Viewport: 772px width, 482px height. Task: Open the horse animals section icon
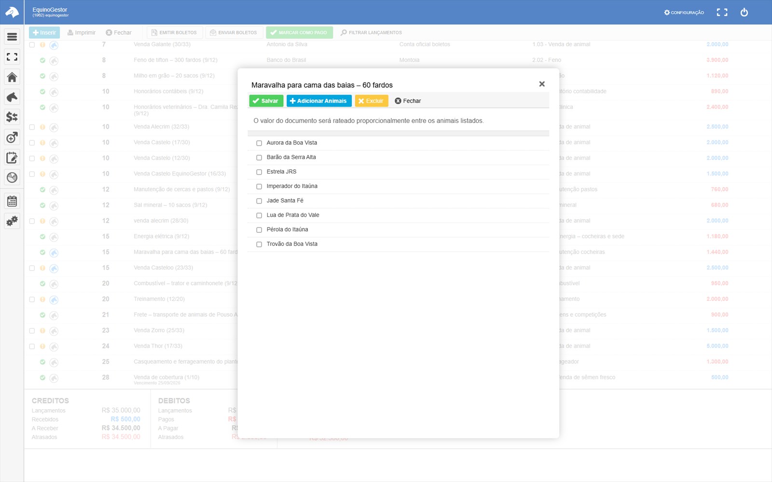[12, 97]
